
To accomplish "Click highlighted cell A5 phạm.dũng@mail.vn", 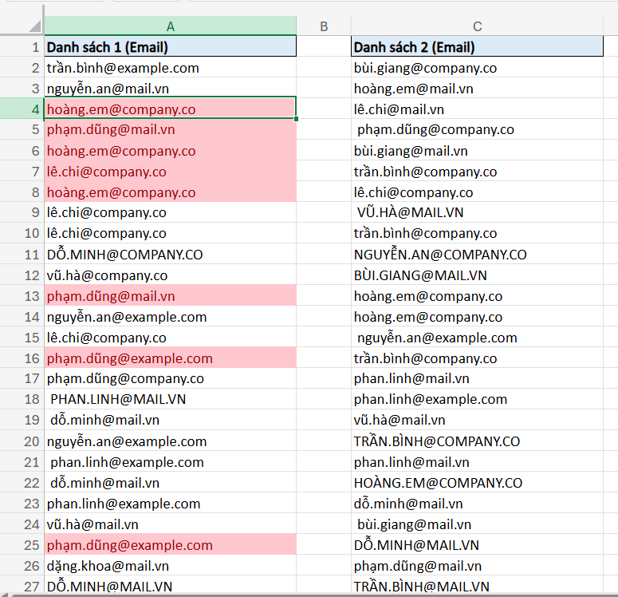I will pos(171,129).
